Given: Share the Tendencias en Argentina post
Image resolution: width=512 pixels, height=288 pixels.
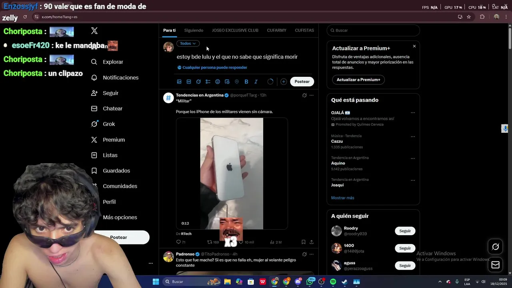Looking at the screenshot, I should [x=312, y=242].
